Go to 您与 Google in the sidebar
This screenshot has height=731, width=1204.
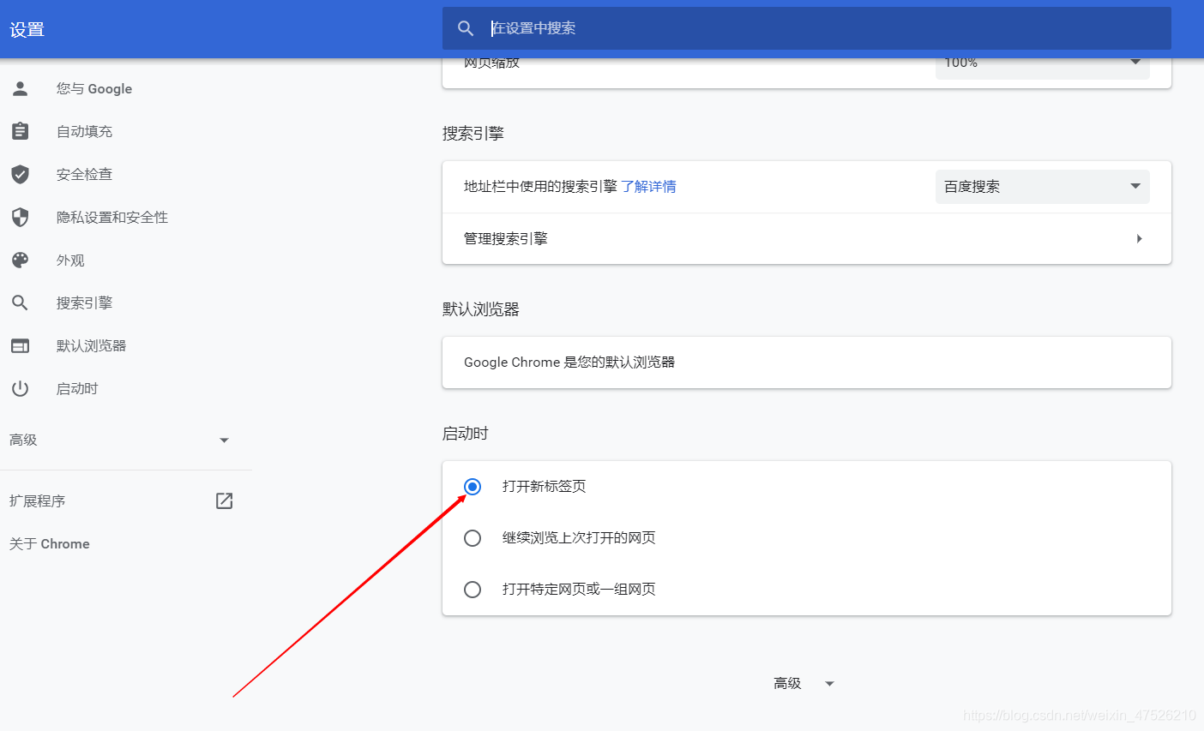coord(94,88)
